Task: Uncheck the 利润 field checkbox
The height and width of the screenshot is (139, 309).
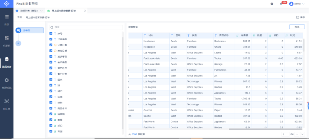Action: pos(51,131)
